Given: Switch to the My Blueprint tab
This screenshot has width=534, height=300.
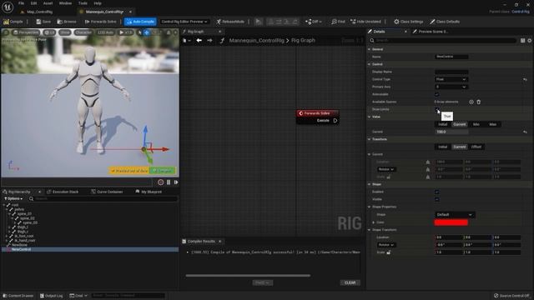Looking at the screenshot, I should (149, 192).
